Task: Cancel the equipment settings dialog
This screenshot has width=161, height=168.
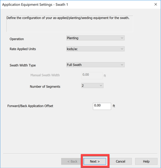Action: click(x=121, y=162)
